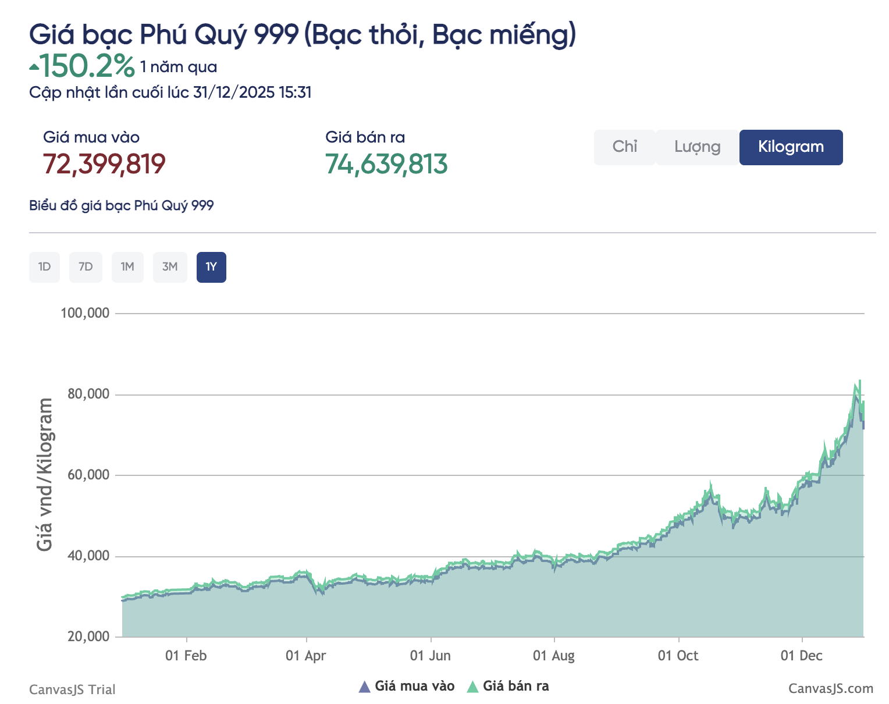
Task: Click the sell price 74,639,813
Action: pyautogui.click(x=386, y=164)
